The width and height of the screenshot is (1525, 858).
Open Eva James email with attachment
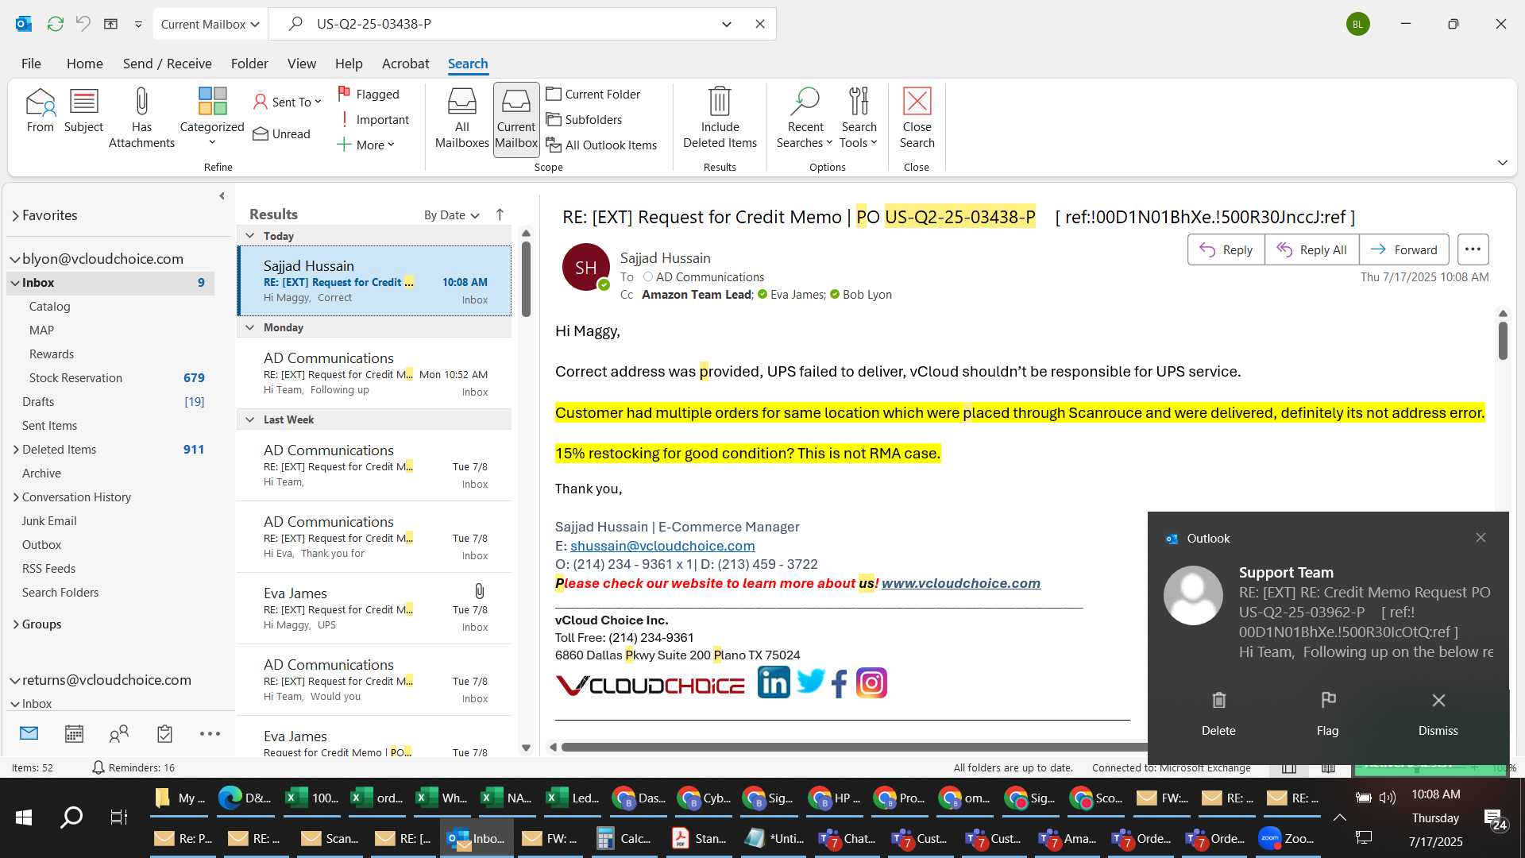click(x=374, y=608)
